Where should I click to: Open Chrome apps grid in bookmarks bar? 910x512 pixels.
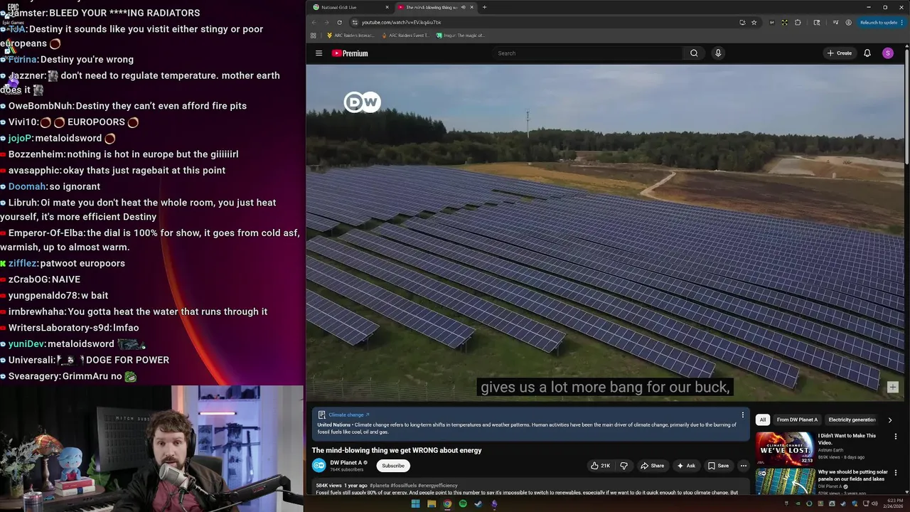pos(314,35)
